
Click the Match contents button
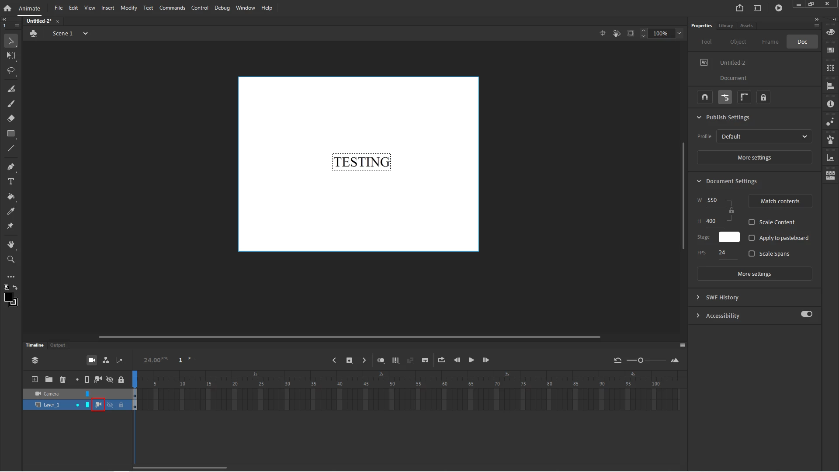click(x=780, y=201)
